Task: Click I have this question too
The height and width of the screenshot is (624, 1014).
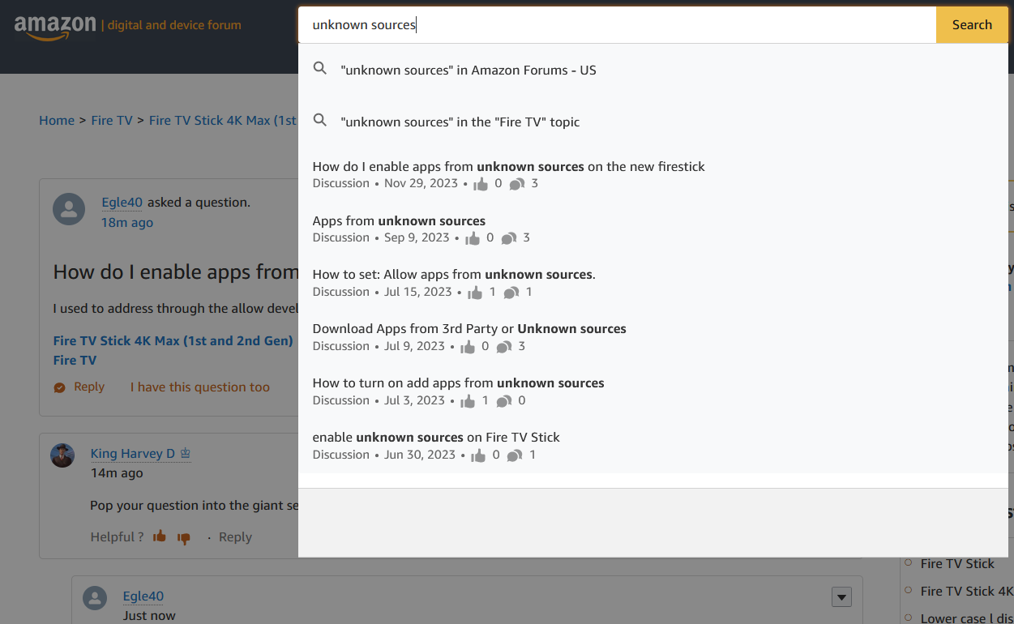Action: point(200,387)
